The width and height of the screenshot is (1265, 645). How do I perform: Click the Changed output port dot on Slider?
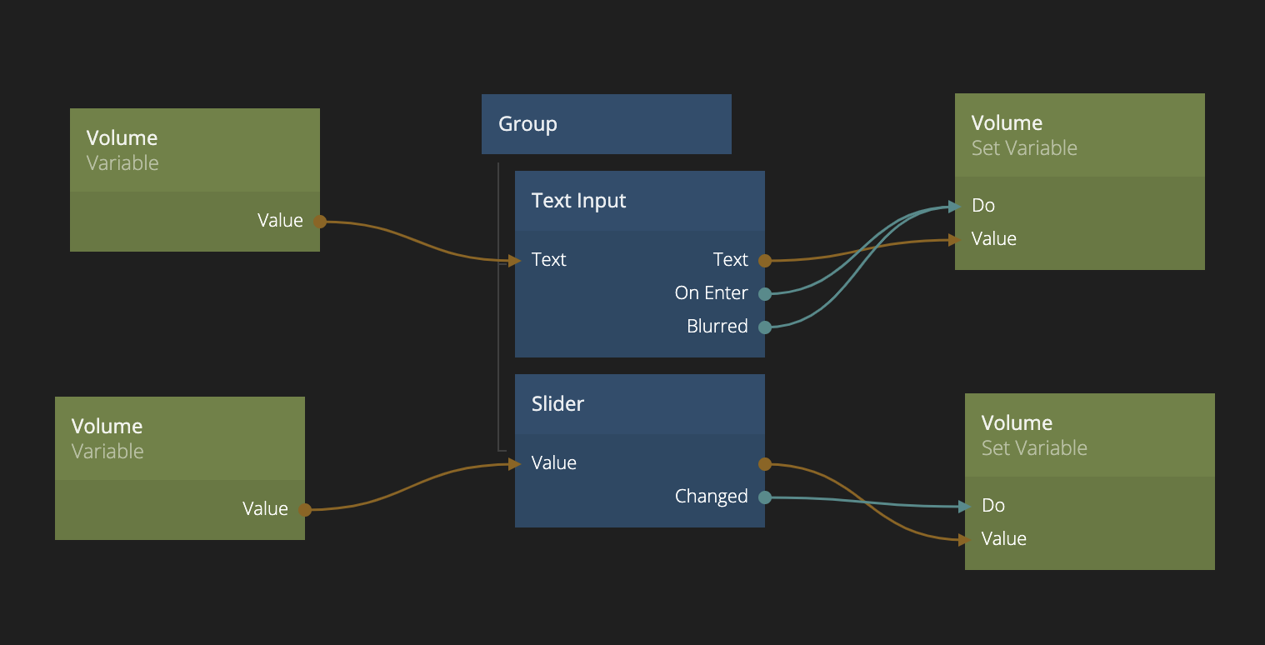coord(764,497)
